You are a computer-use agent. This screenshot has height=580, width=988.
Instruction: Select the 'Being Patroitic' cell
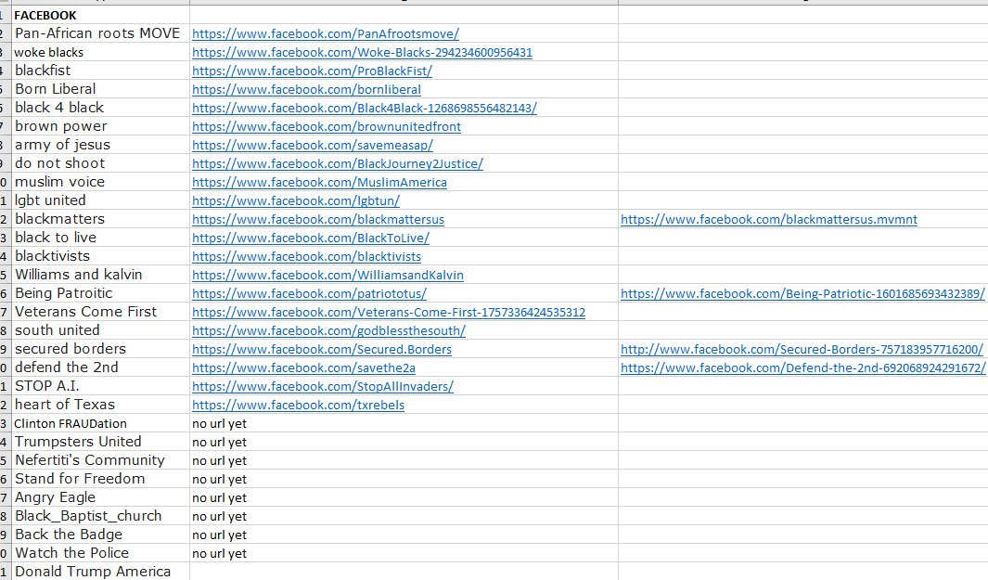(x=100, y=293)
